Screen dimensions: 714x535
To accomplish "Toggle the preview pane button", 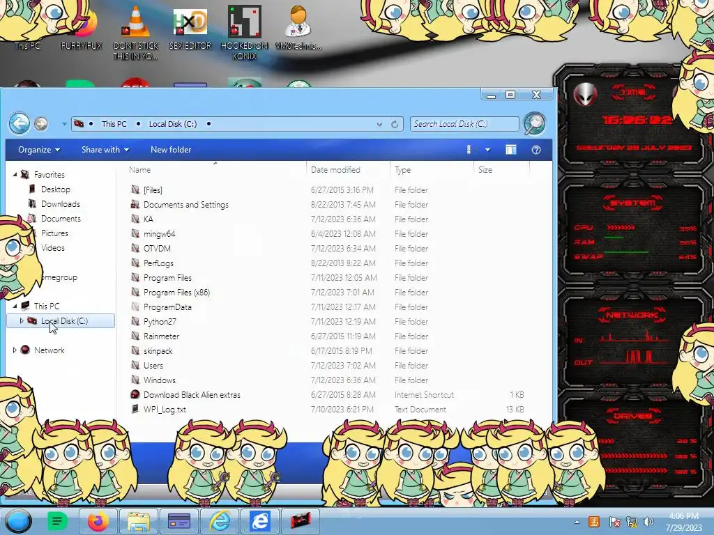I will click(510, 150).
